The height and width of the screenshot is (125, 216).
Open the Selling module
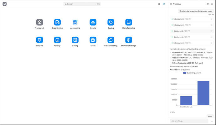[75, 40]
